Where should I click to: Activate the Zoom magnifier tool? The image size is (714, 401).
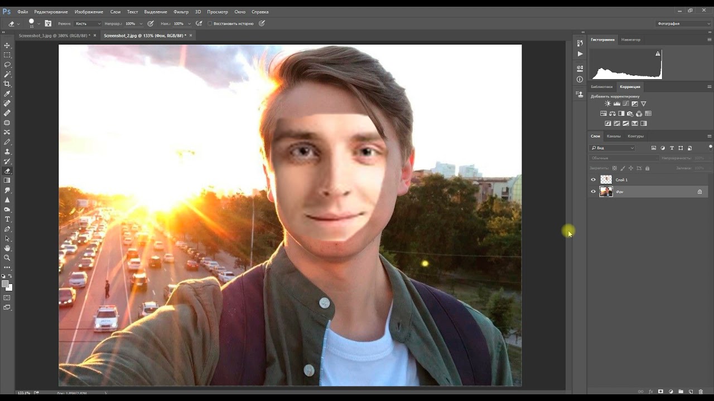pos(7,258)
